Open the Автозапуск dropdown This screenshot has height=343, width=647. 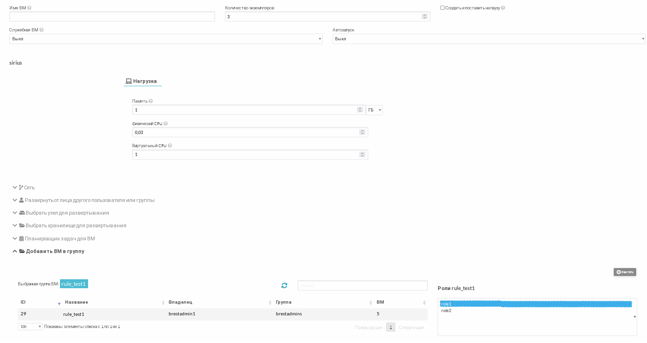pyautogui.click(x=489, y=39)
